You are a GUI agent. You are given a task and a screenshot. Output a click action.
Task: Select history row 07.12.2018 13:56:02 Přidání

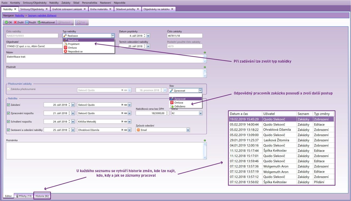(x=281, y=182)
